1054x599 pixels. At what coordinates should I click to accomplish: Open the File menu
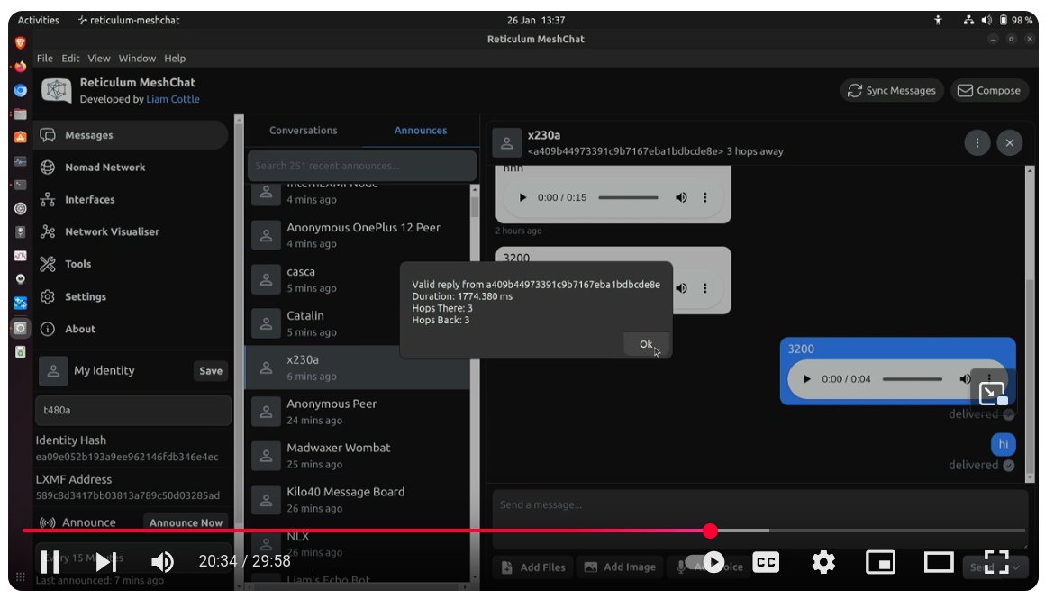pyautogui.click(x=45, y=59)
